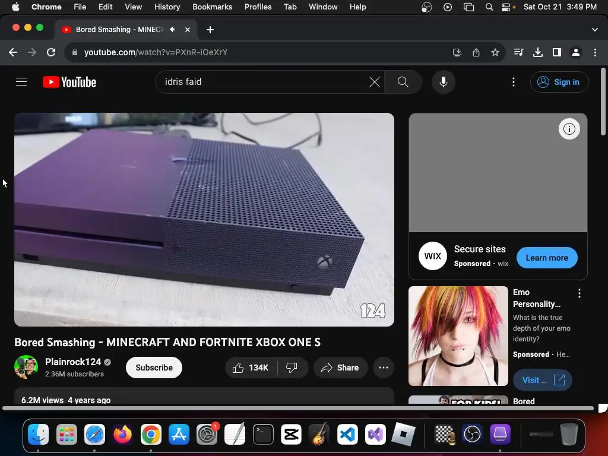Screen dimensions: 608x456
Task: Mute tab via speaker icon
Action: [x=173, y=30]
